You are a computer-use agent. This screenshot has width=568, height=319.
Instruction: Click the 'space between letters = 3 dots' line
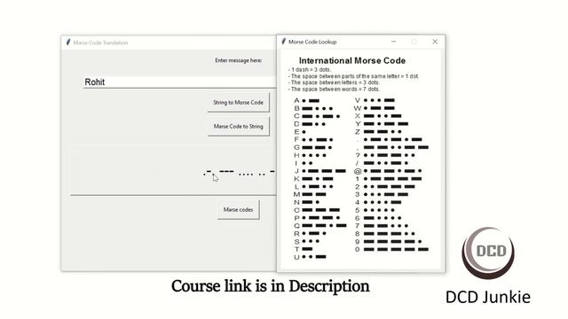[334, 82]
